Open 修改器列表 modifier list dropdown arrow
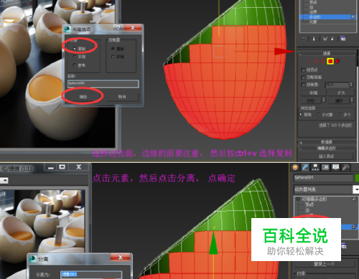359x279 pixels. tap(356, 189)
